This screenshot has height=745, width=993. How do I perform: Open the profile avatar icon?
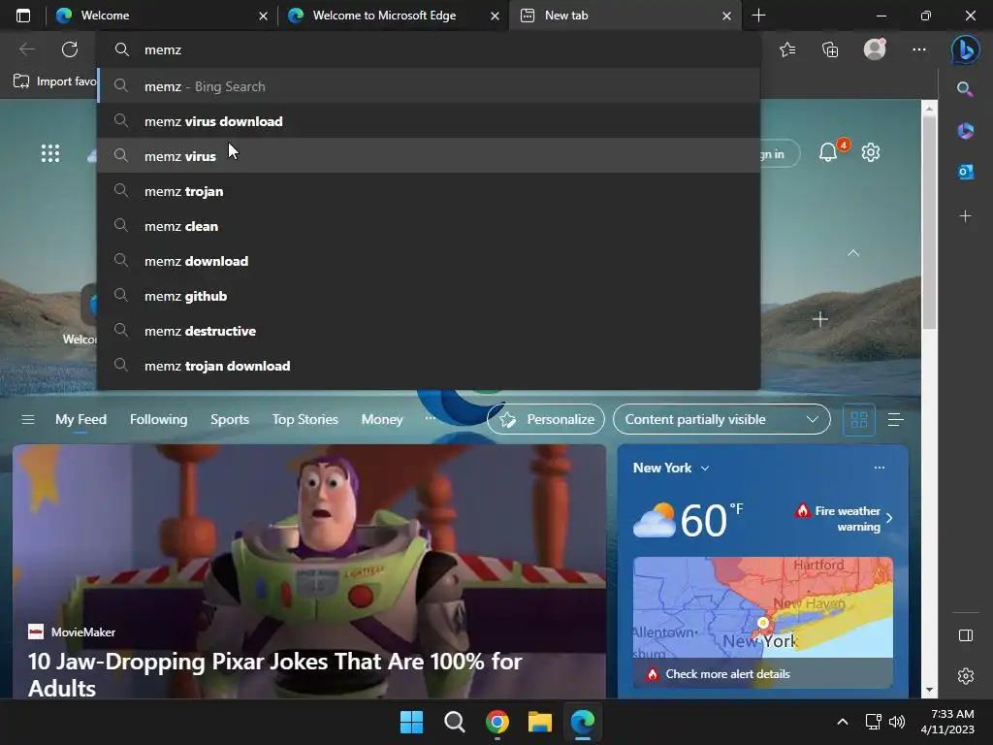pos(875,49)
